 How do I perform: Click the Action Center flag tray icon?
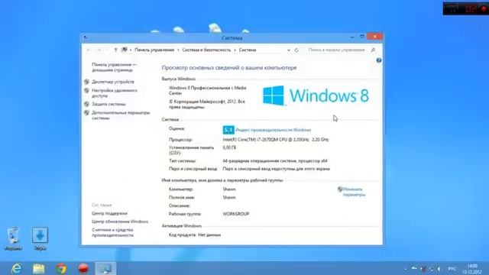(x=414, y=268)
